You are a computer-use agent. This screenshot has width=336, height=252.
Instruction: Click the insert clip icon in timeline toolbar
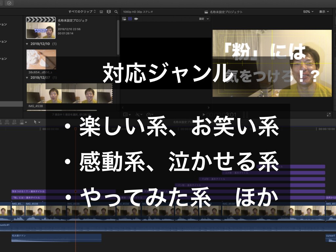[7, 122]
